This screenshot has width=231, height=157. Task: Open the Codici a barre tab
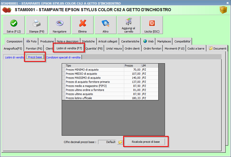[196, 49]
